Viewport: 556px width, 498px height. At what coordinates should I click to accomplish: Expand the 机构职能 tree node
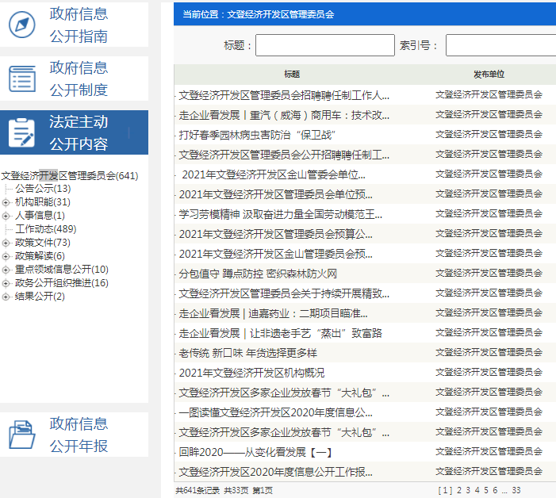(x=6, y=202)
